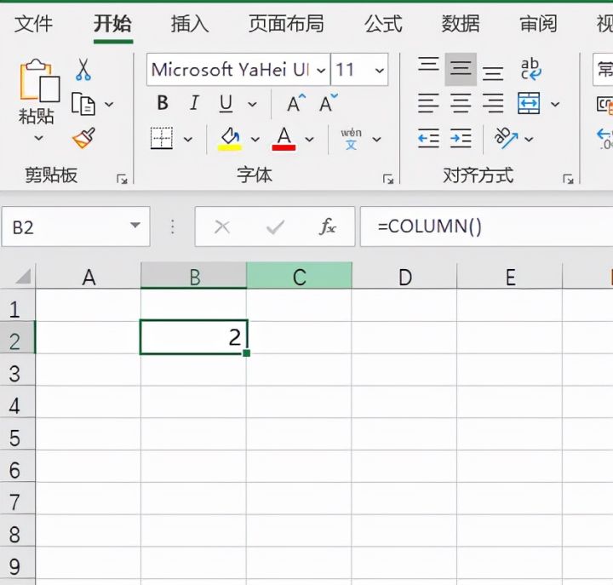The height and width of the screenshot is (585, 613).
Task: Click Select All corner triangle
Action: point(23,276)
